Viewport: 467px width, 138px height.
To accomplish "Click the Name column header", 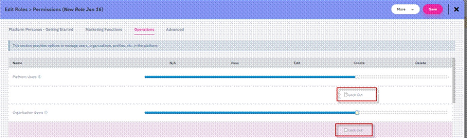I will pos(17,63).
